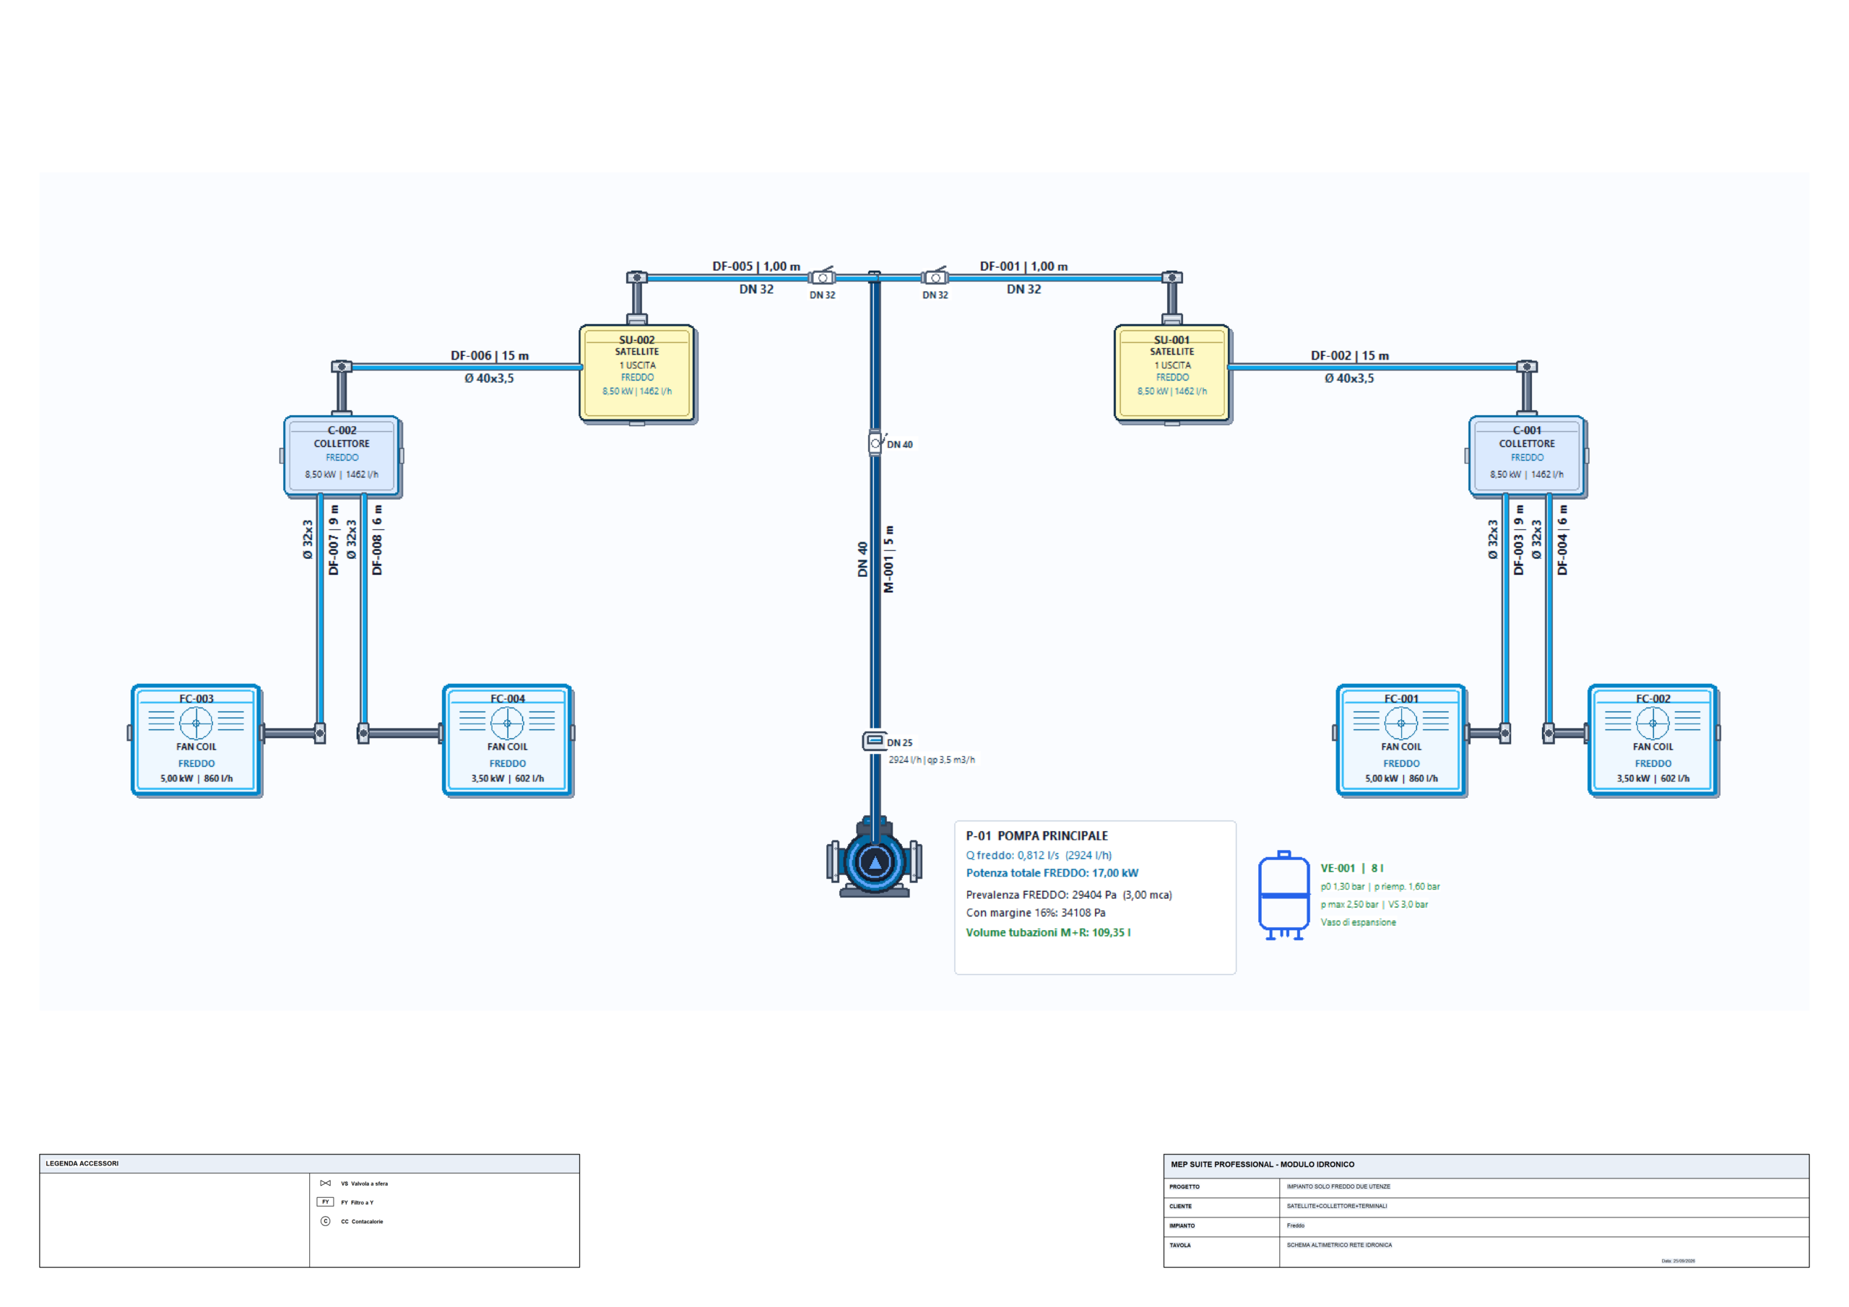Click the VE-001 | 8 l label
The image size is (1849, 1307).
[1352, 868]
